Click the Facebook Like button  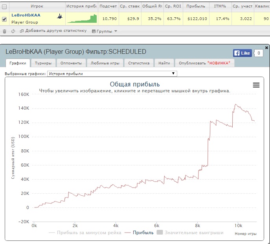pos(242,53)
